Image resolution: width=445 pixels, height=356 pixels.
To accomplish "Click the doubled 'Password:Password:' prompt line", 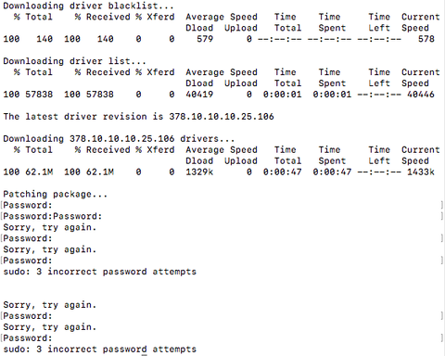I will click(52, 216).
